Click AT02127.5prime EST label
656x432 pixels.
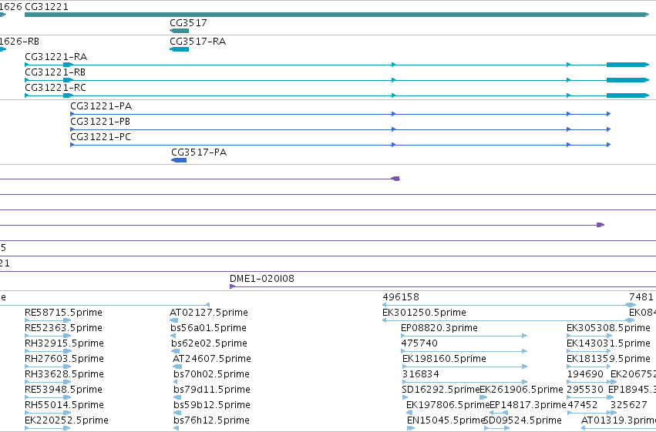point(209,313)
